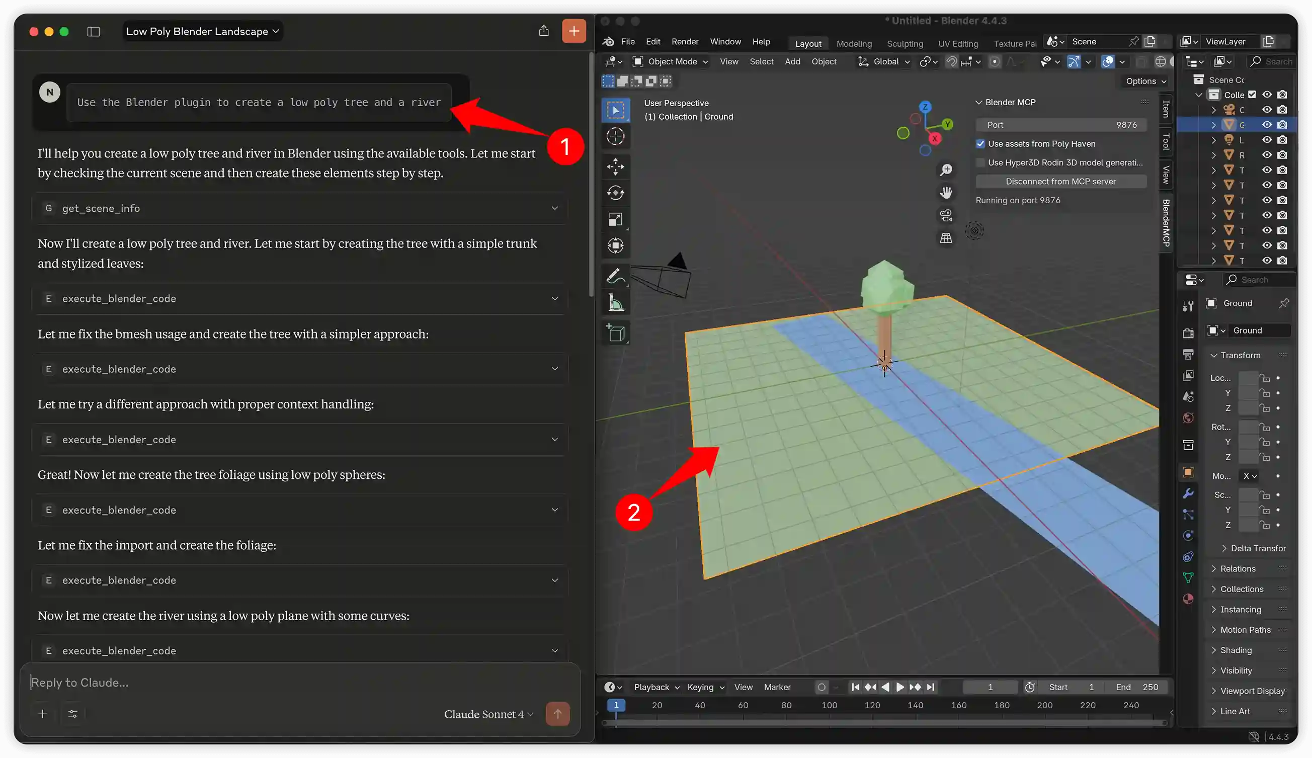Select the Scale tool in Blender
Screen dimensions: 1312x758
tap(615, 219)
